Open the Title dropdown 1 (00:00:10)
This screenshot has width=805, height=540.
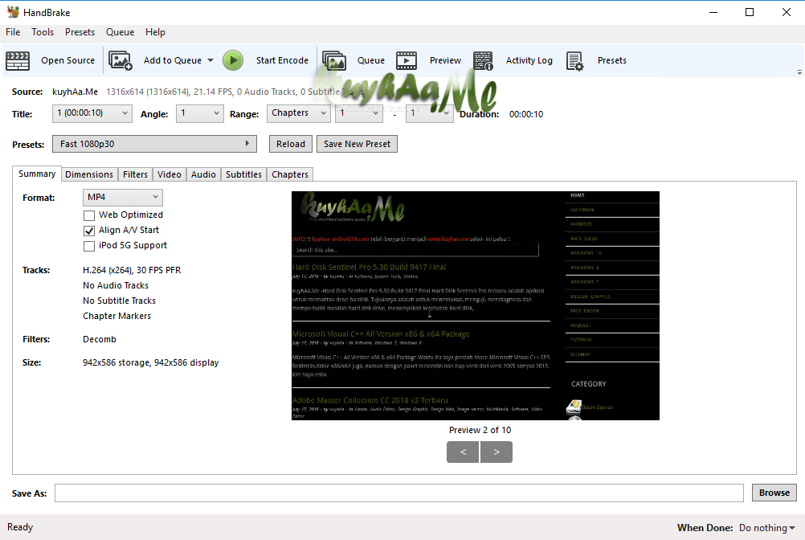(x=92, y=113)
